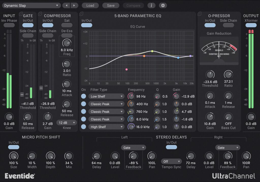Enable the De-Ess switch

tap(67, 35)
